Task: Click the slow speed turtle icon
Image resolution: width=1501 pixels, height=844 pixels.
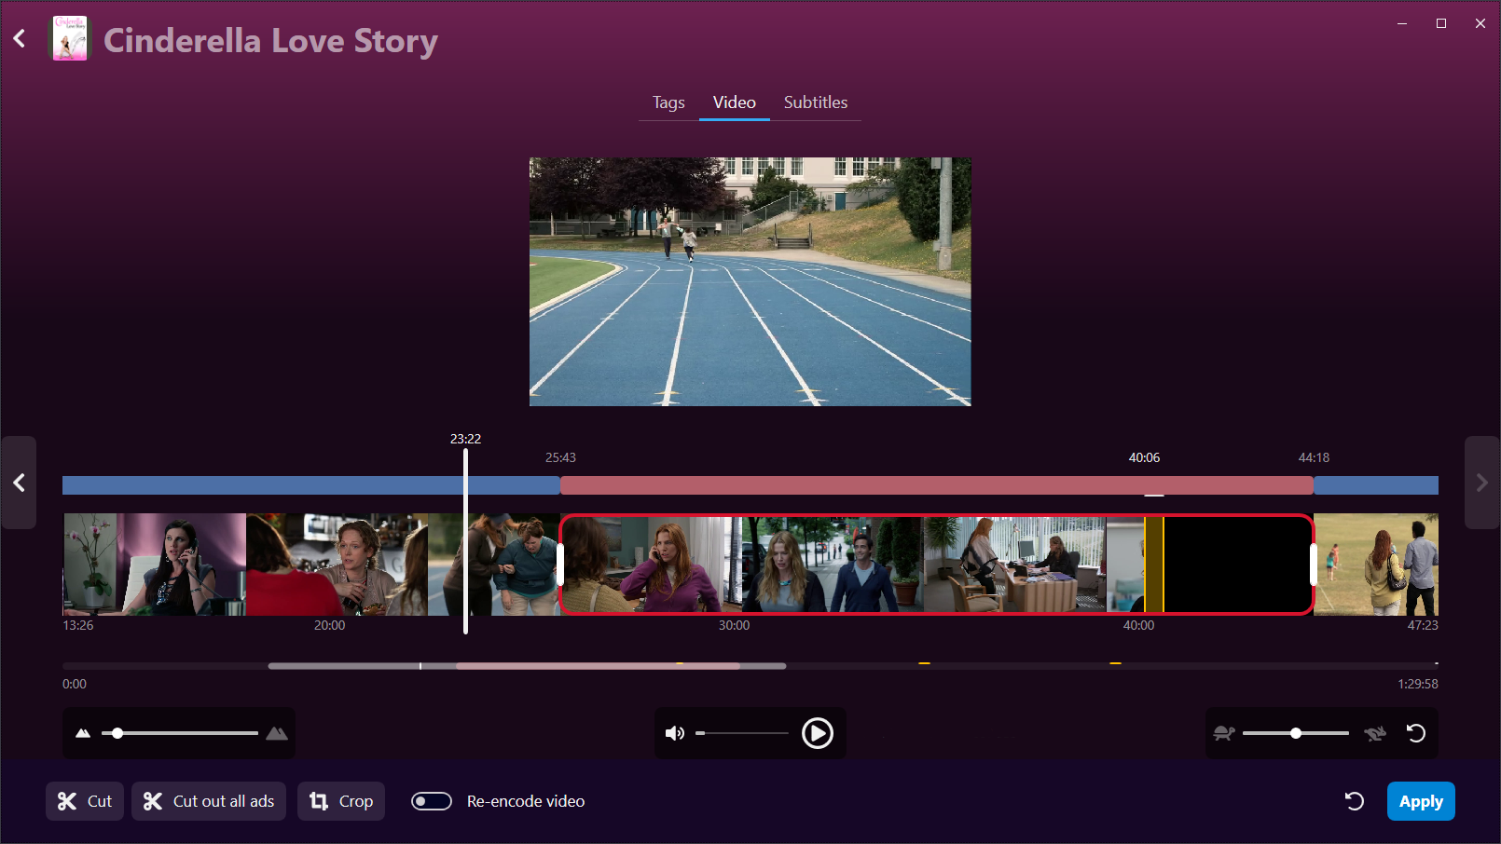Action: pos(1224,733)
